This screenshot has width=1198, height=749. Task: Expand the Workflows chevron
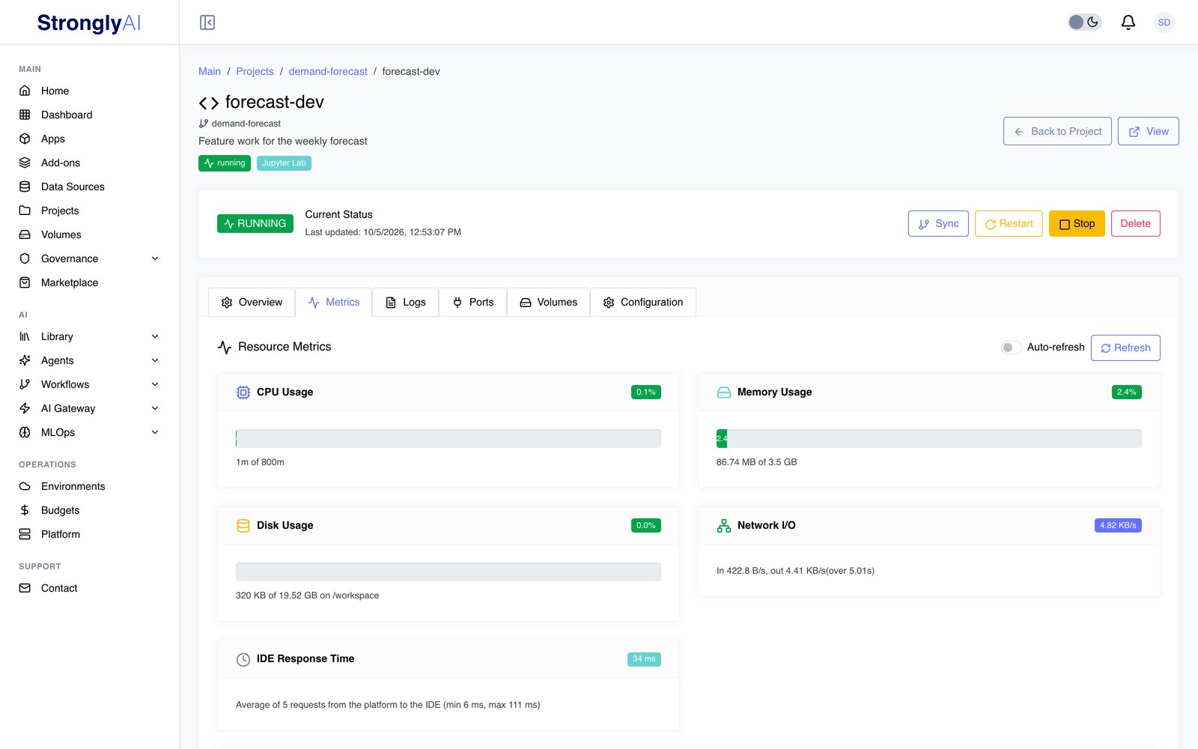click(x=155, y=384)
